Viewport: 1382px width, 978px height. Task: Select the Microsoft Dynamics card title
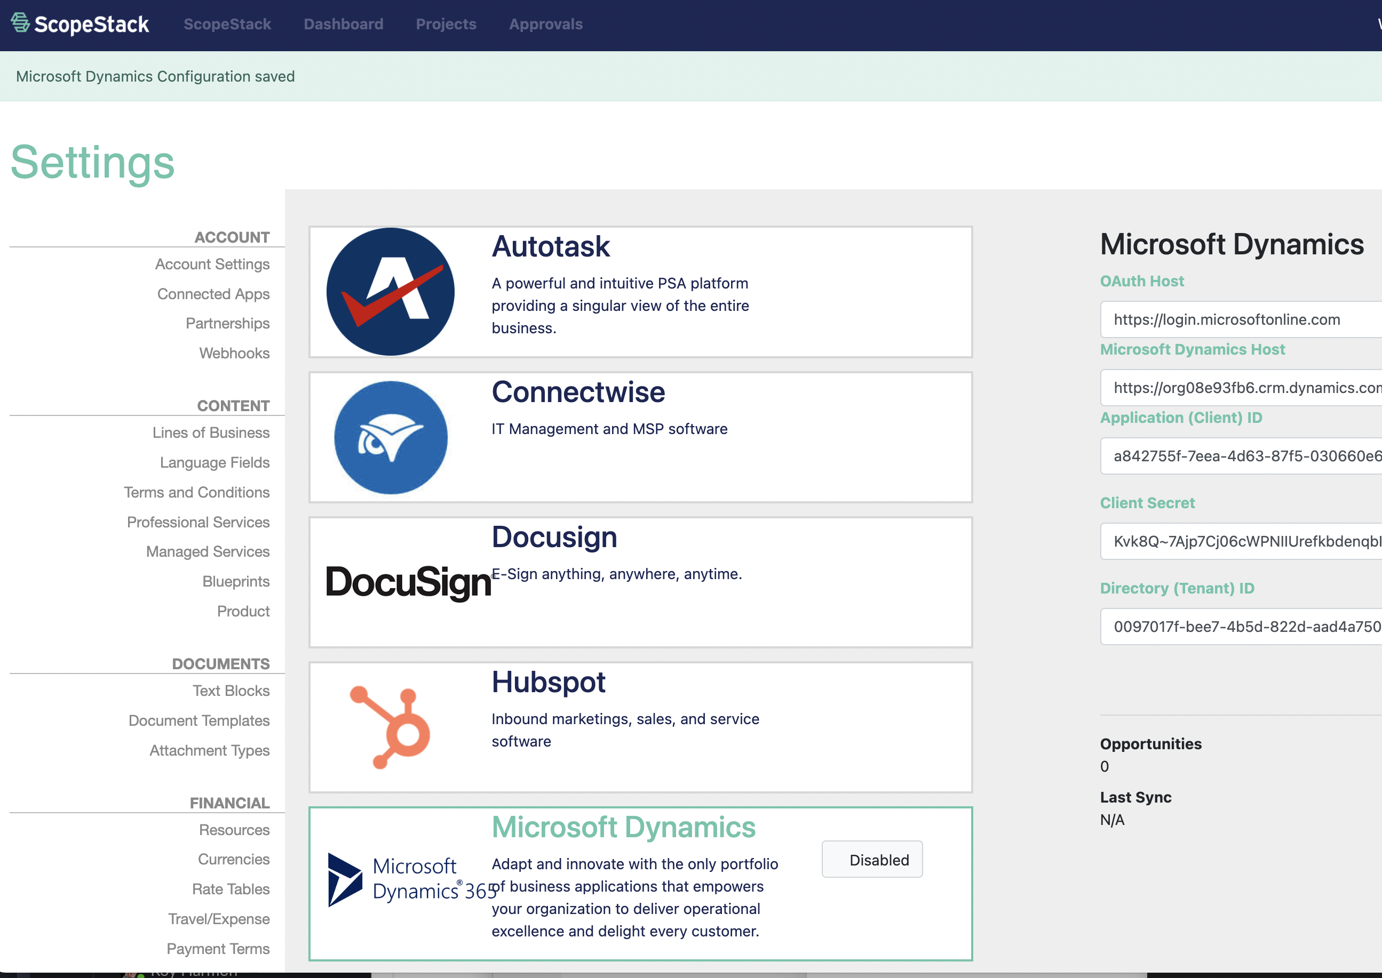click(624, 828)
